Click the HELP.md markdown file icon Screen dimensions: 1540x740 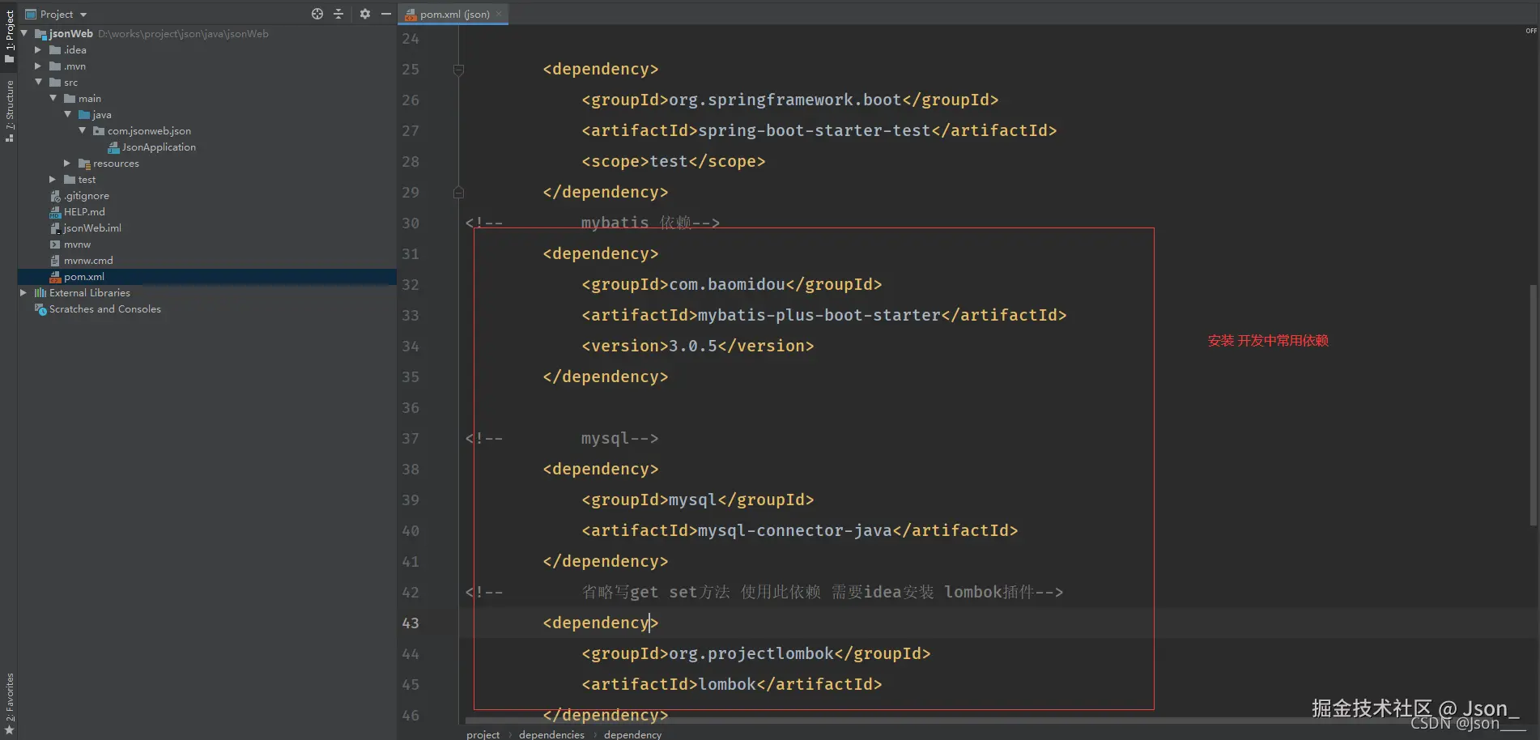pos(55,212)
